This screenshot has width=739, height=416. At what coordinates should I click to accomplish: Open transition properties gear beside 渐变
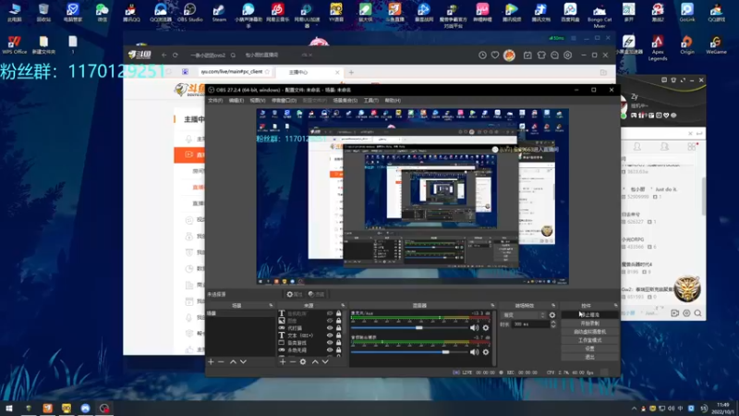pyautogui.click(x=551, y=315)
